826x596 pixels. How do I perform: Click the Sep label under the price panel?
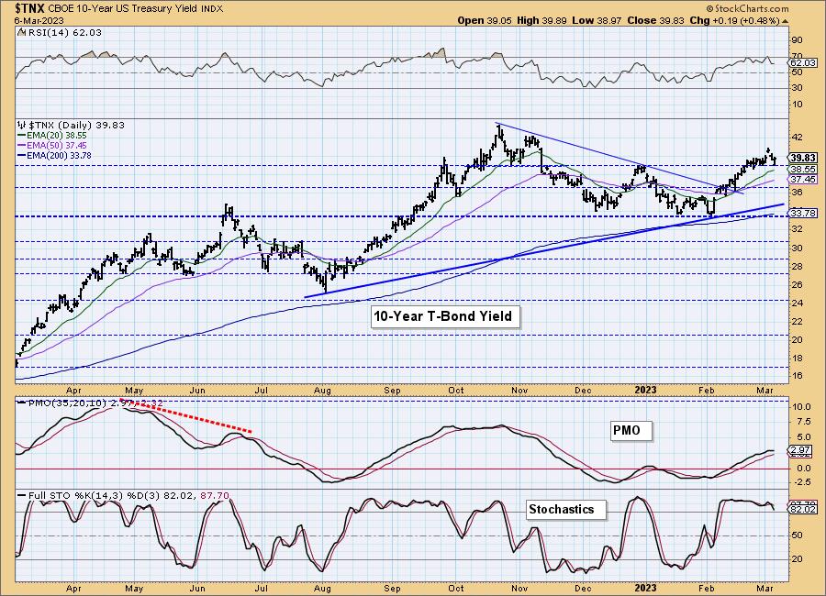[x=392, y=391]
